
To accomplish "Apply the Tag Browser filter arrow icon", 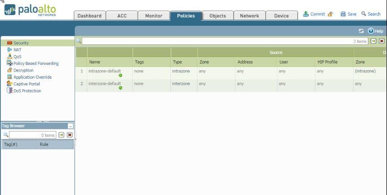I will (x=61, y=135).
